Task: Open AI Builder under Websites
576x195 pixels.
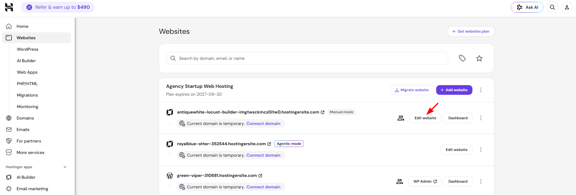Action: click(26, 61)
